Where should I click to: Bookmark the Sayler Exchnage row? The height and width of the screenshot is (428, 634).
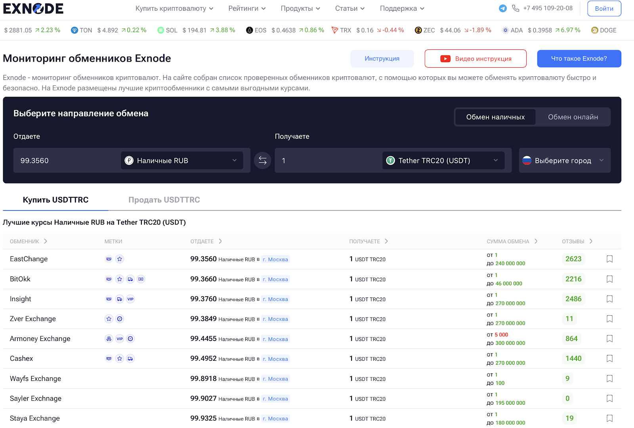[609, 398]
